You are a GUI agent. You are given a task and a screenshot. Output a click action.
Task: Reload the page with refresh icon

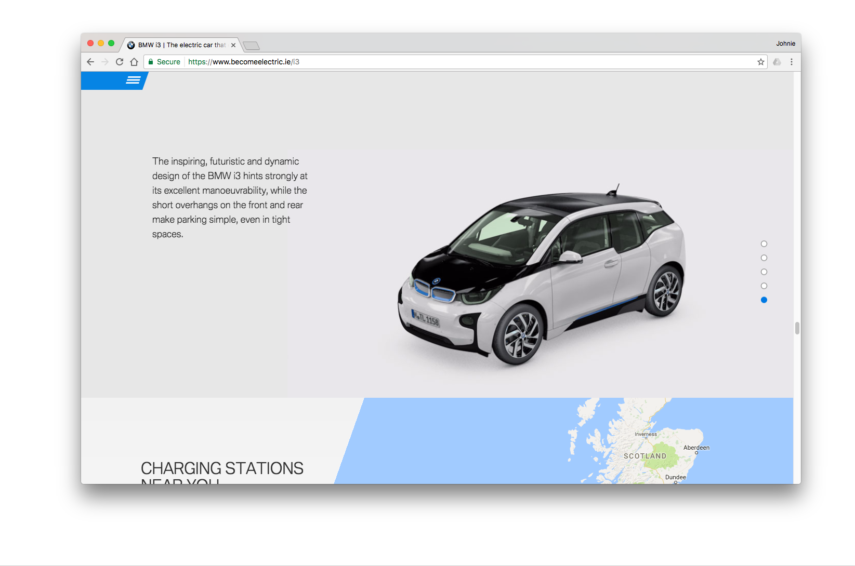(120, 62)
